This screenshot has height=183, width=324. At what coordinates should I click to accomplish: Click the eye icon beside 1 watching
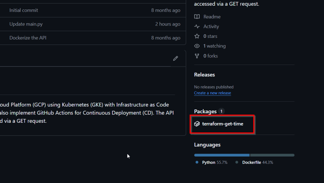(x=197, y=46)
